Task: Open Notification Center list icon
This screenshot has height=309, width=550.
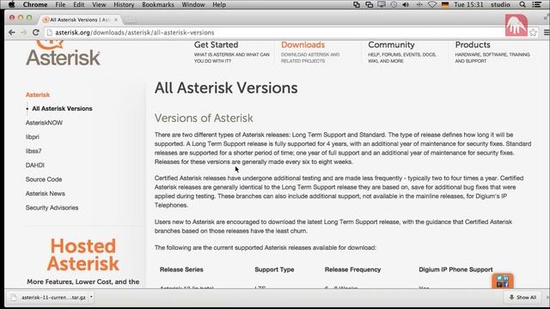Action: (x=536, y=4)
